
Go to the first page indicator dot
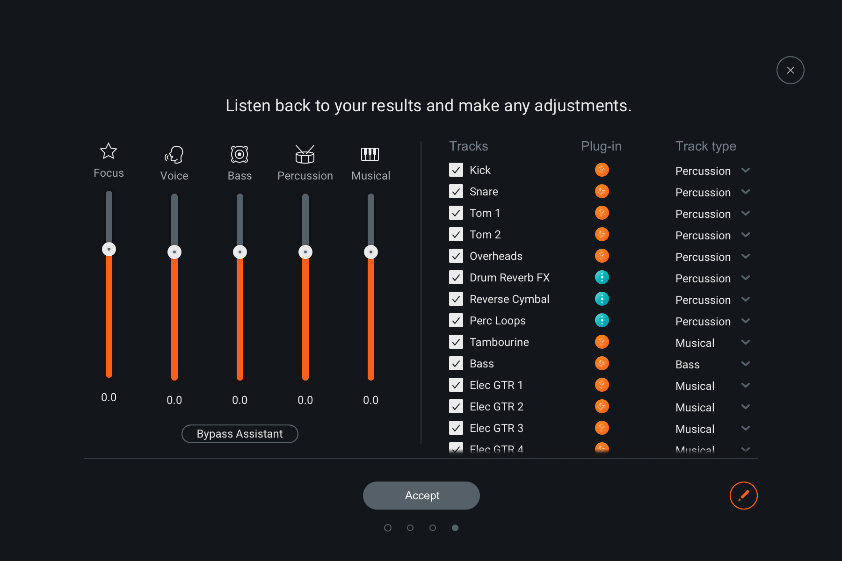(x=388, y=528)
